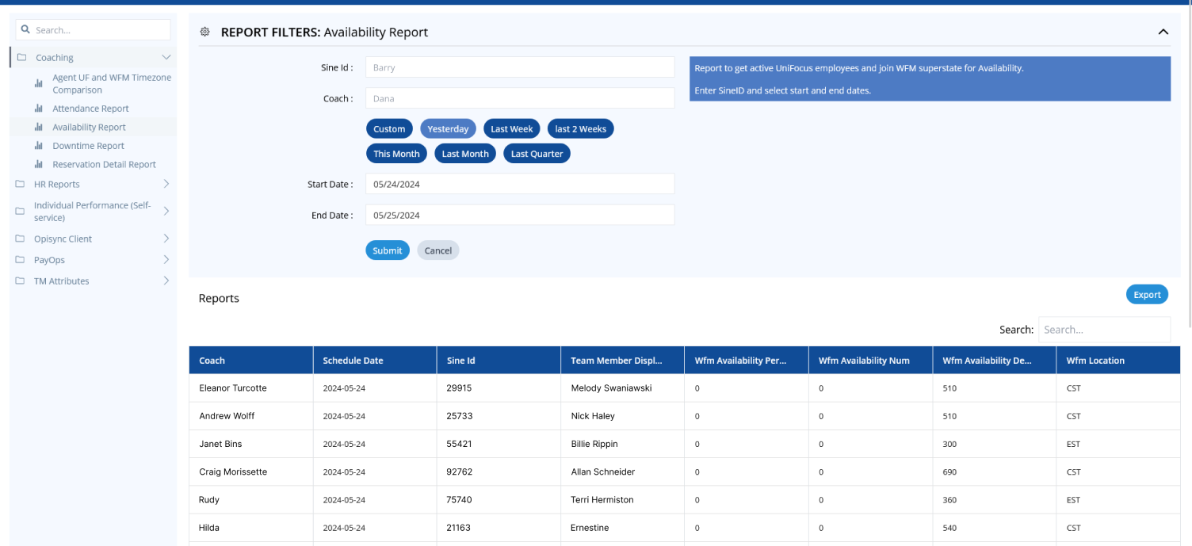
Task: Select the last 2 Weeks range
Action: coord(580,129)
